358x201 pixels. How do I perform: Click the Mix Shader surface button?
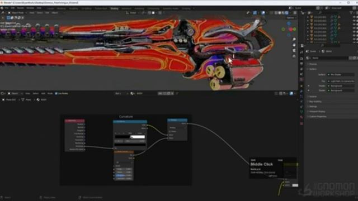coord(341,74)
